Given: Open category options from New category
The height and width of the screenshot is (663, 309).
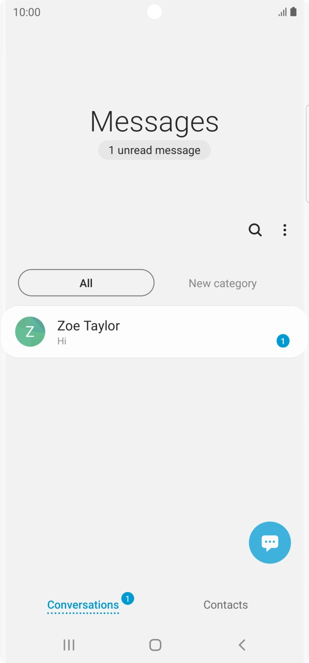Looking at the screenshot, I should coord(222,283).
